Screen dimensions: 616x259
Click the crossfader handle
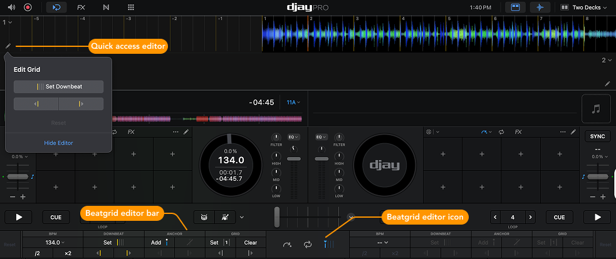tap(277, 216)
